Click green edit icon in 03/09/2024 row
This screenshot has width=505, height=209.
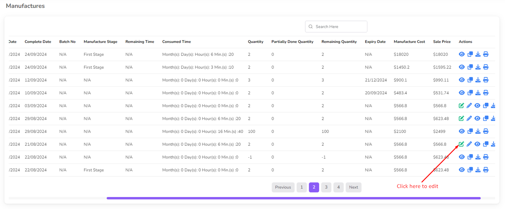tap(461, 106)
